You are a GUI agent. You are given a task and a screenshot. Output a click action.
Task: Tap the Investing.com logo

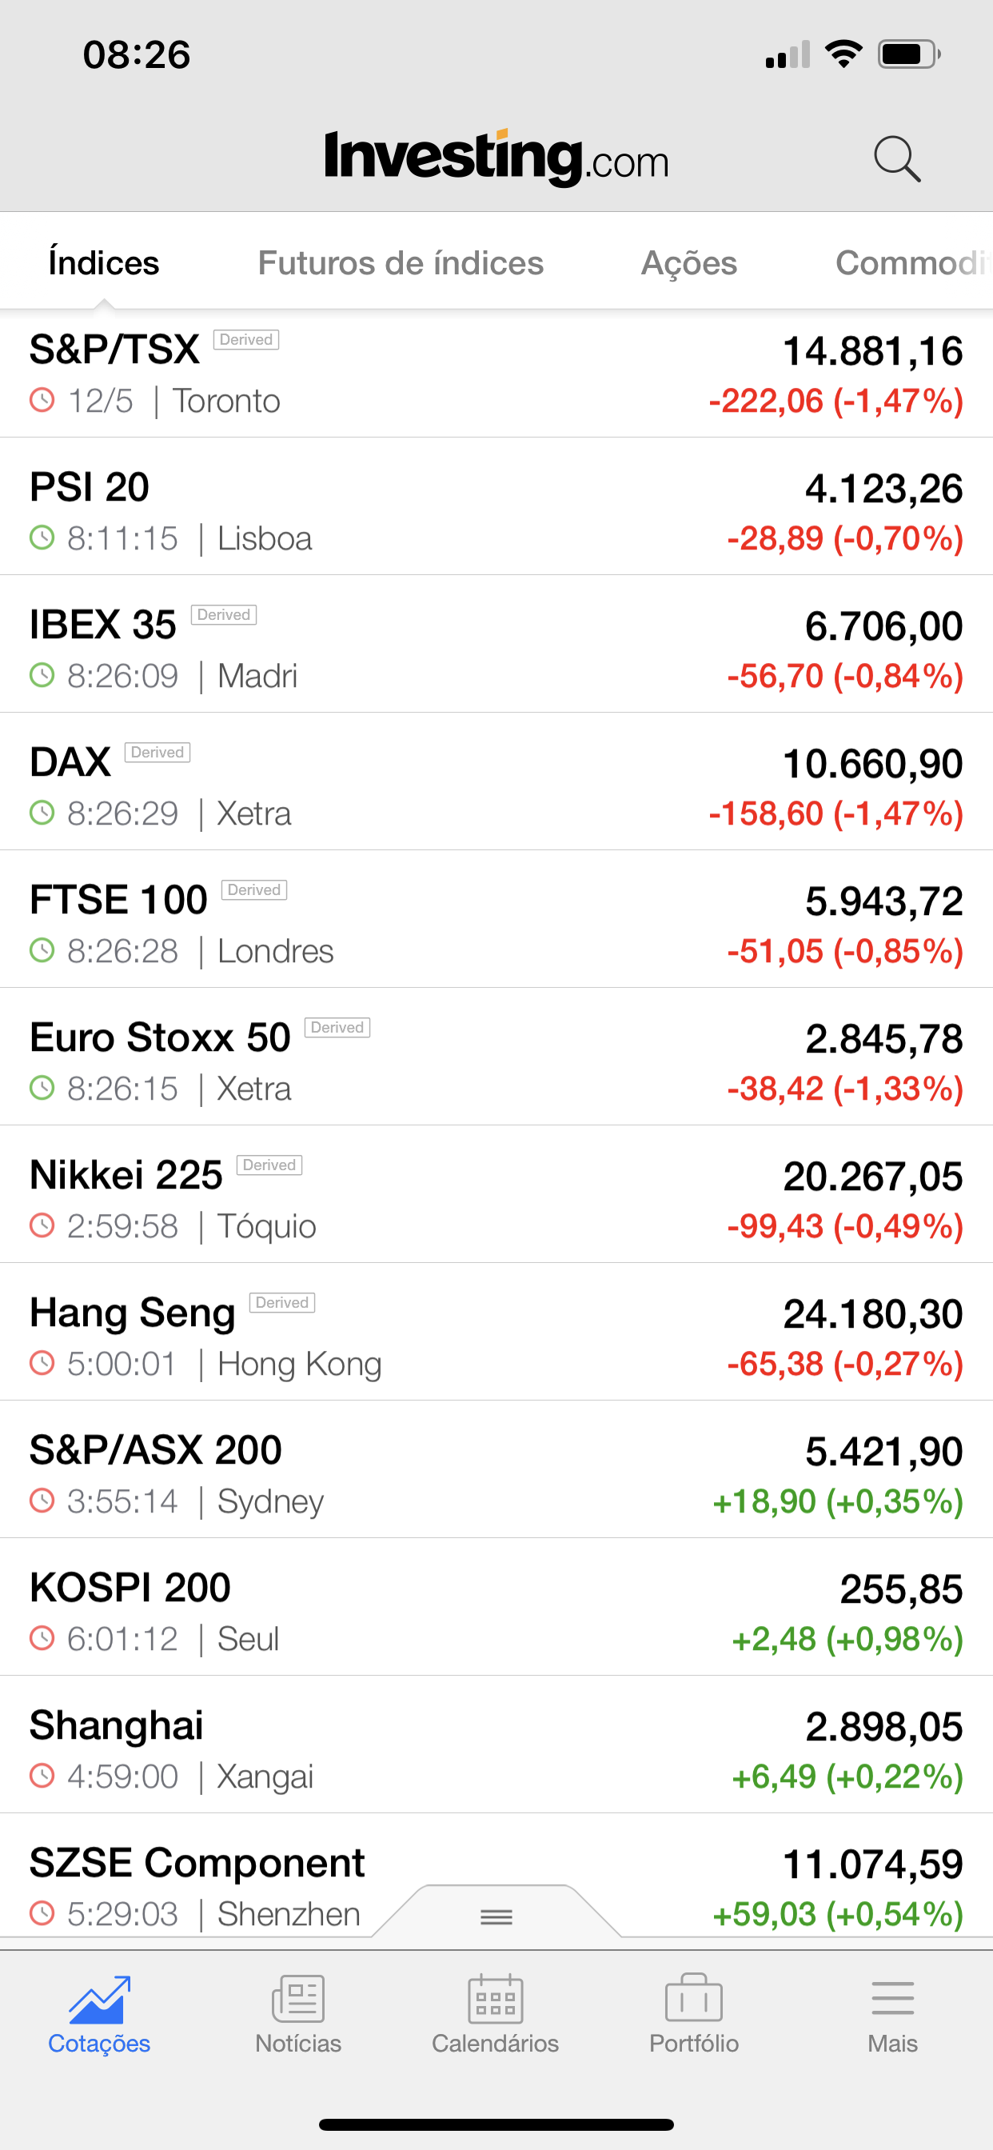coord(496,157)
